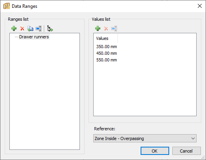This screenshot has width=206, height=160.
Task: Close the Data Ranges dialog window
Action: tap(200, 6)
